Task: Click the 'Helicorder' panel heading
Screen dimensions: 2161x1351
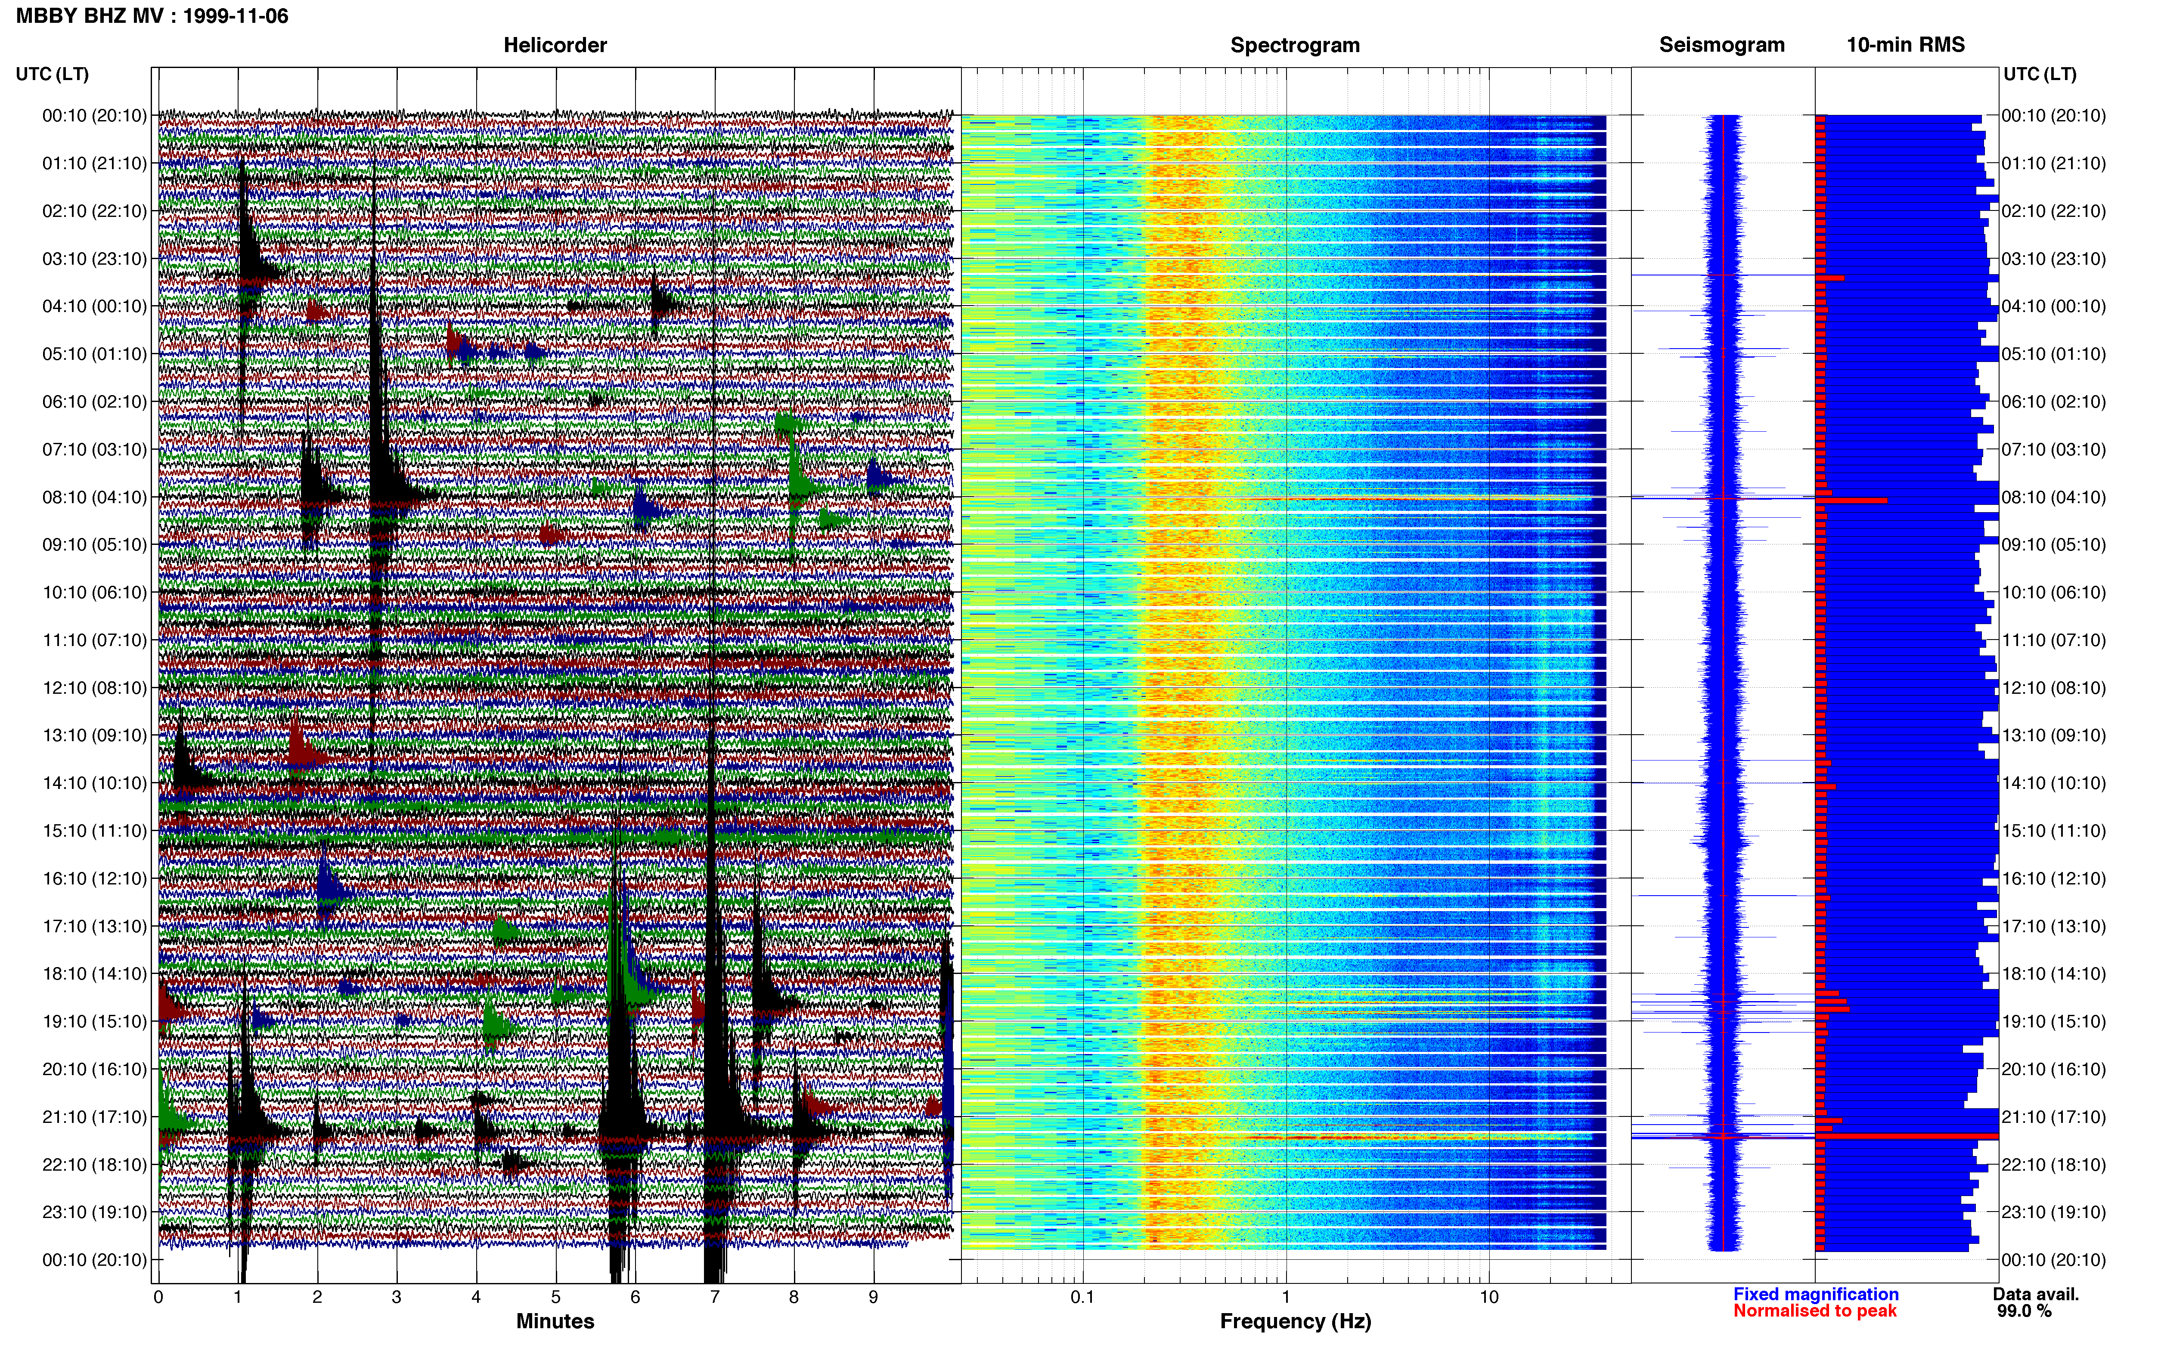Action: click(555, 46)
